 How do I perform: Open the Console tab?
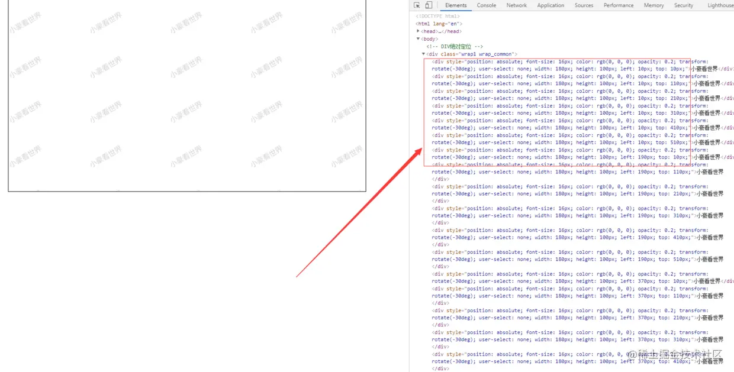click(x=487, y=5)
